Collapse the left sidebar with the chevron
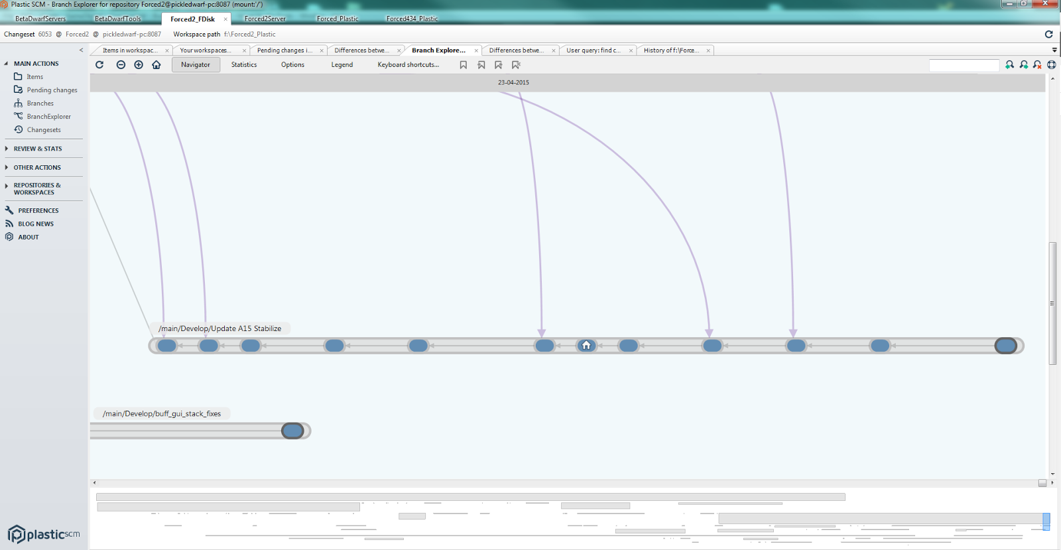This screenshot has height=550, width=1061. coord(81,50)
